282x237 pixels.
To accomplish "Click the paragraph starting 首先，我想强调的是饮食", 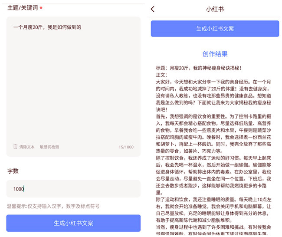I will coord(213,134).
